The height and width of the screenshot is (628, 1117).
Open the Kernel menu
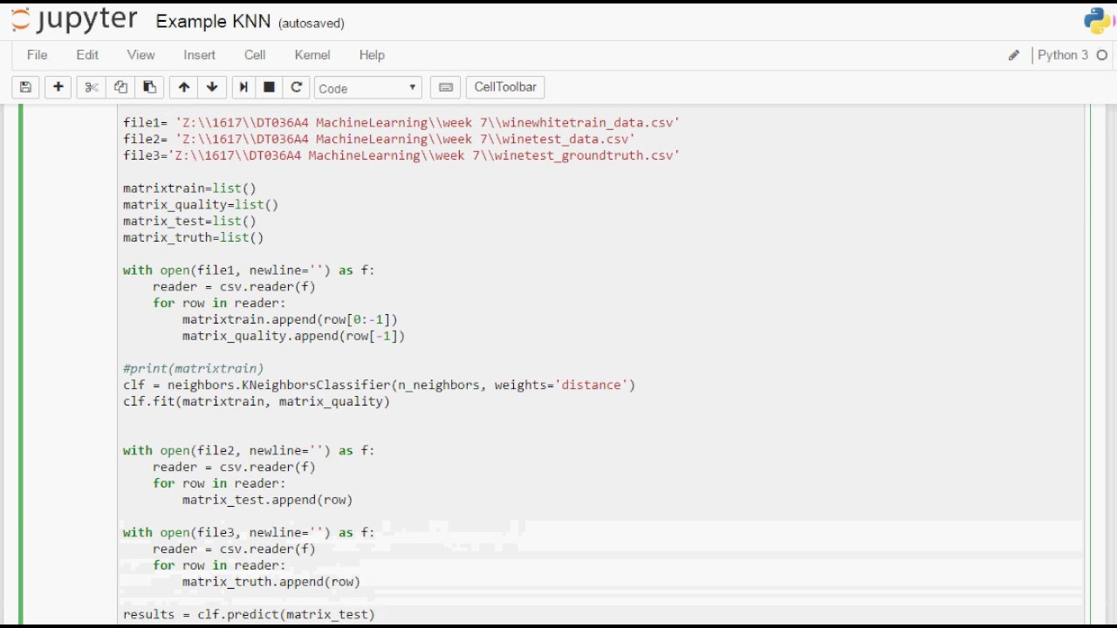(x=312, y=55)
